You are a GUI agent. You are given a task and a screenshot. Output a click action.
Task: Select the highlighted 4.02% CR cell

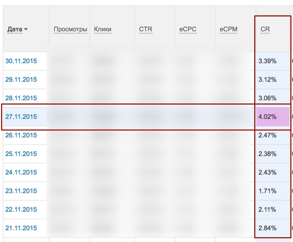tap(273, 117)
